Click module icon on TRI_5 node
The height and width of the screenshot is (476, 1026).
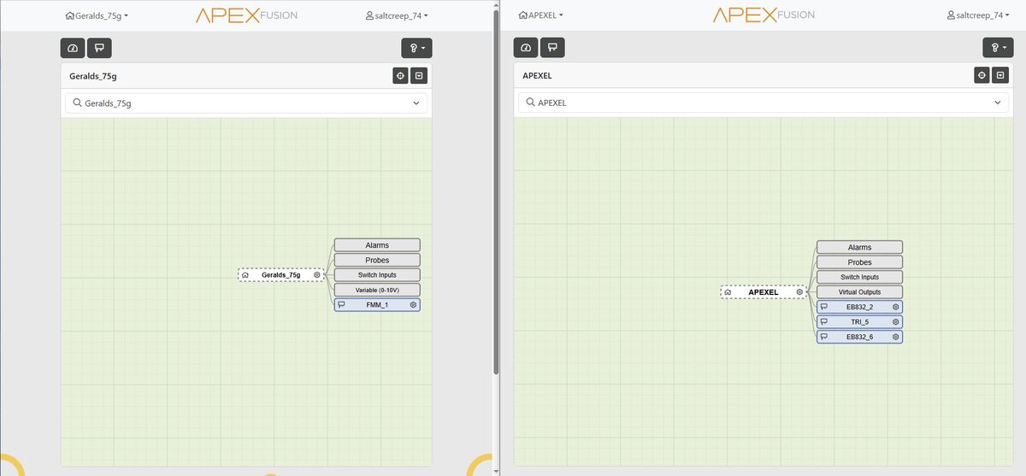coord(823,322)
